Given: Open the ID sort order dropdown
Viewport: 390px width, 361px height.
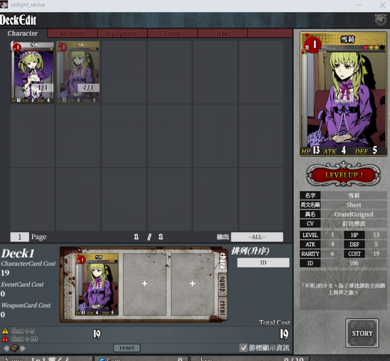Looking at the screenshot, I should pyautogui.click(x=263, y=262).
